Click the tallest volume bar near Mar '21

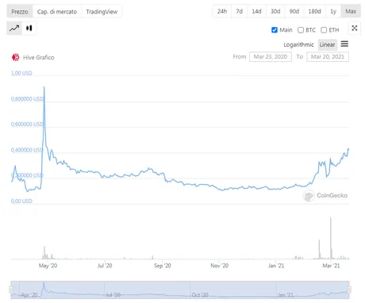click(331, 238)
